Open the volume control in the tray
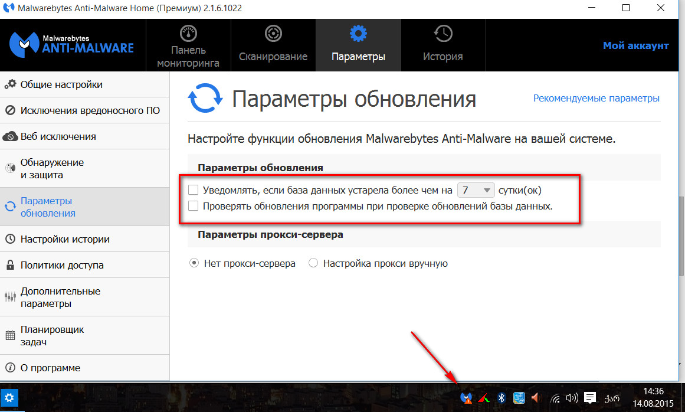 click(x=572, y=398)
